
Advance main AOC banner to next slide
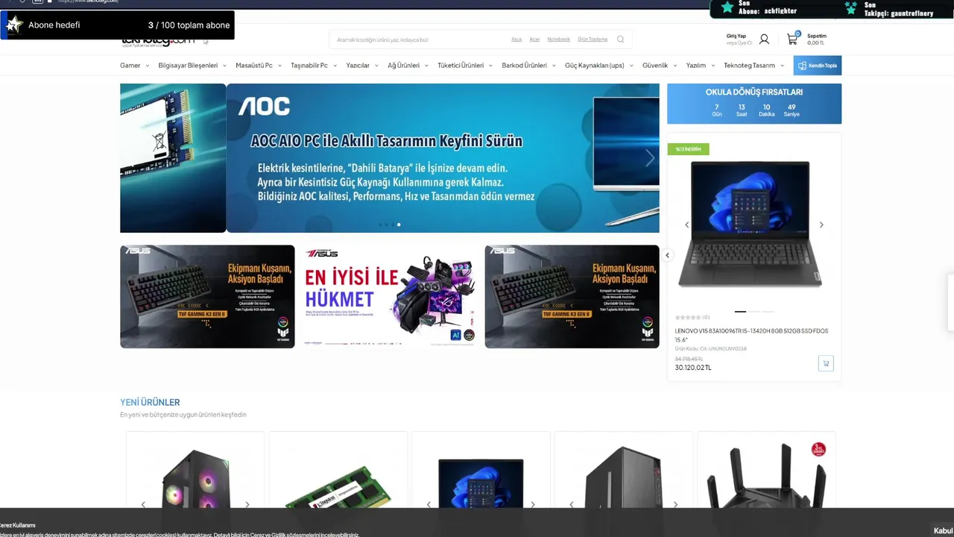[650, 158]
